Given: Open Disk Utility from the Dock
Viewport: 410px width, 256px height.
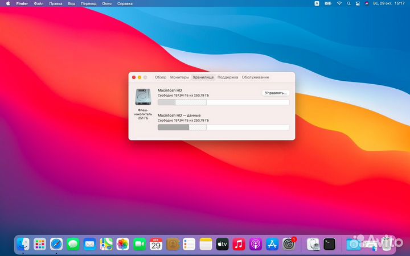Looking at the screenshot, I should [313, 245].
